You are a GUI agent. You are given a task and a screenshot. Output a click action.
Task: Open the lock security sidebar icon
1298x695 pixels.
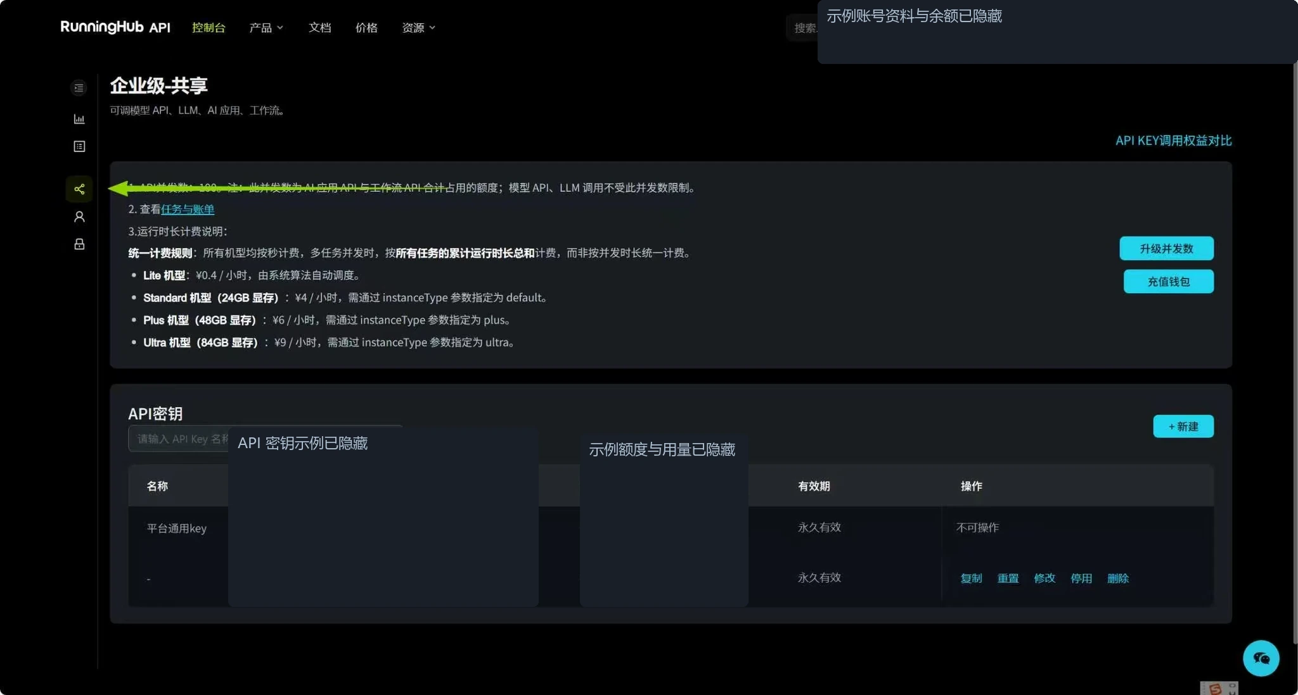[79, 244]
